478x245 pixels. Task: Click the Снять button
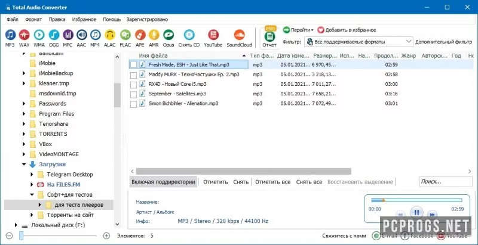coord(241,182)
